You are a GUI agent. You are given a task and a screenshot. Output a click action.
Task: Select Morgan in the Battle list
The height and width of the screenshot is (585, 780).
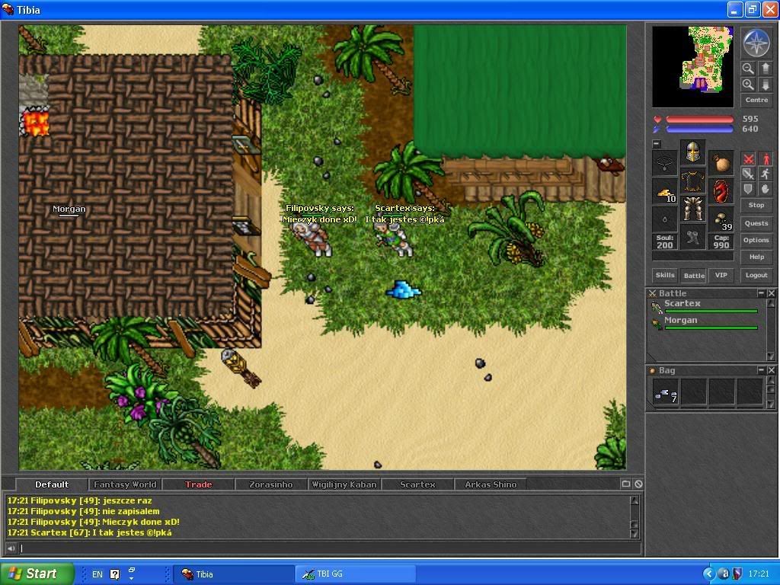point(705,323)
